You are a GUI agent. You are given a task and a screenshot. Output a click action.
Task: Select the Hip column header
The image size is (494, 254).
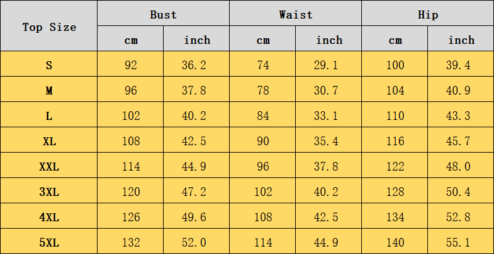(427, 13)
